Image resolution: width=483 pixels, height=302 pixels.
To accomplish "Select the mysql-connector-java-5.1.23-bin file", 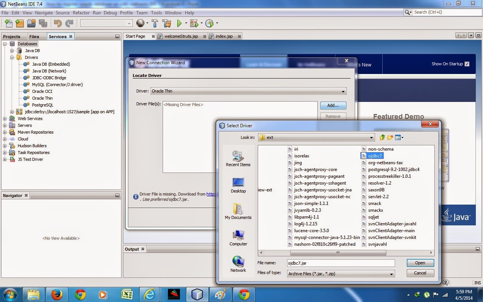I will pos(327,237).
